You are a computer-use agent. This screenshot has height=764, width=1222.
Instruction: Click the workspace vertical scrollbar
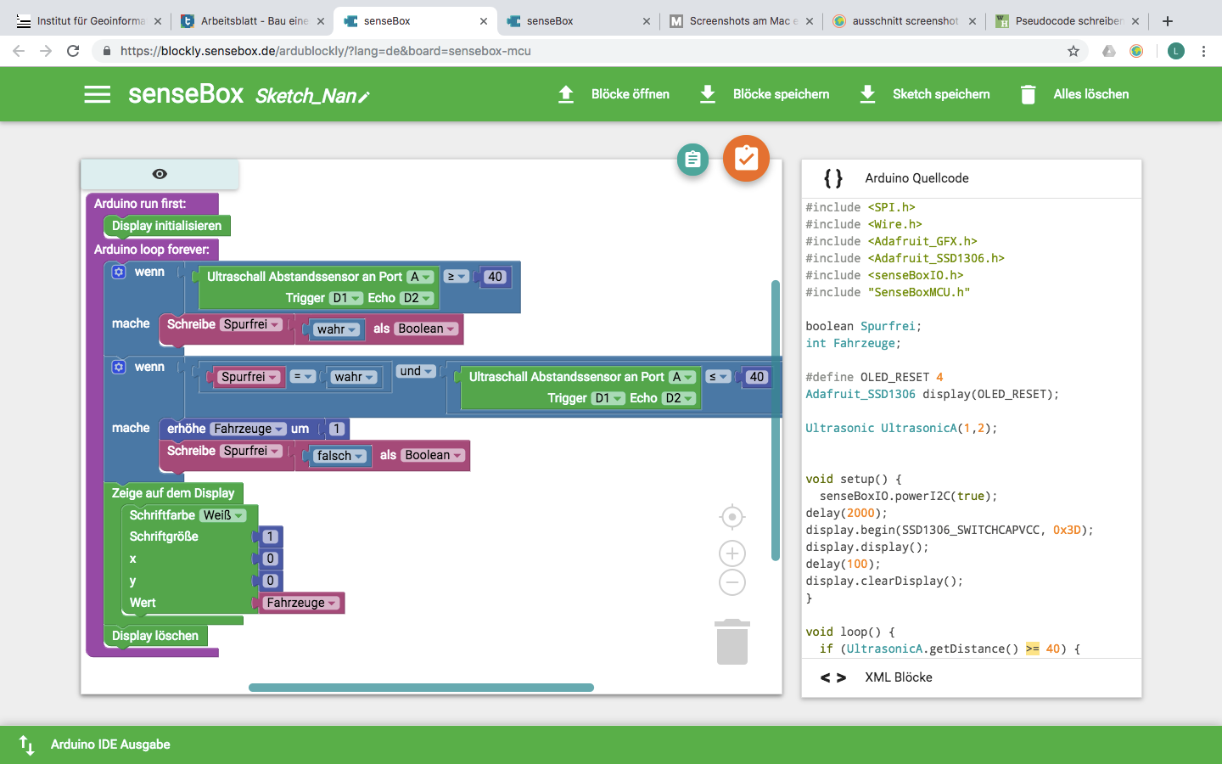(x=776, y=420)
